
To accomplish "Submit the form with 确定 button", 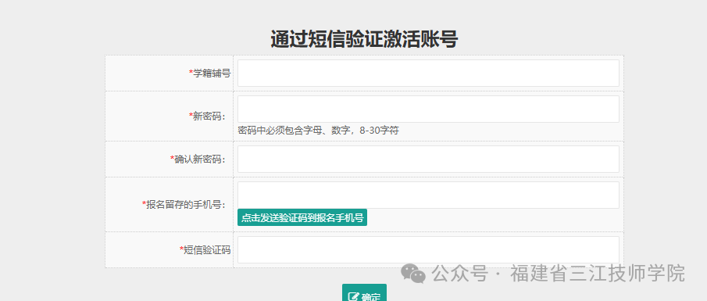I will pos(364,293).
